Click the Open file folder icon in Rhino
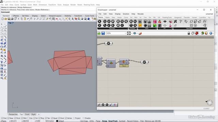This screenshot has height=122, width=218. pyautogui.click(x=6, y=19)
